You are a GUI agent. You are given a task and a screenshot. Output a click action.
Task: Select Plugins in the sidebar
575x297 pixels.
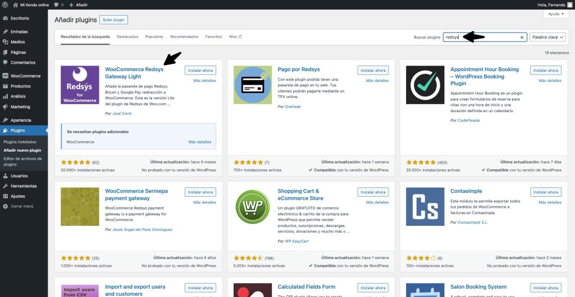pyautogui.click(x=24, y=131)
